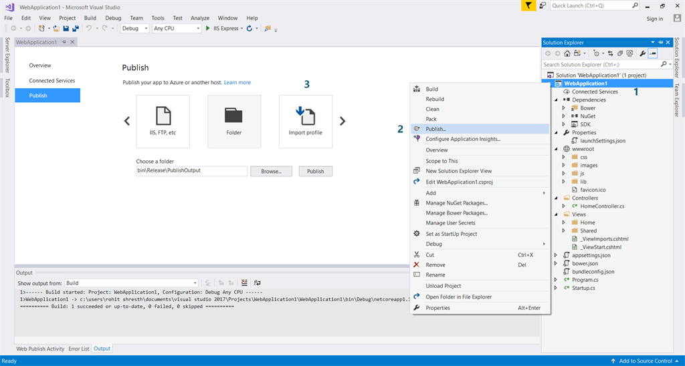Click the Save All toolbar icon

click(x=76, y=29)
